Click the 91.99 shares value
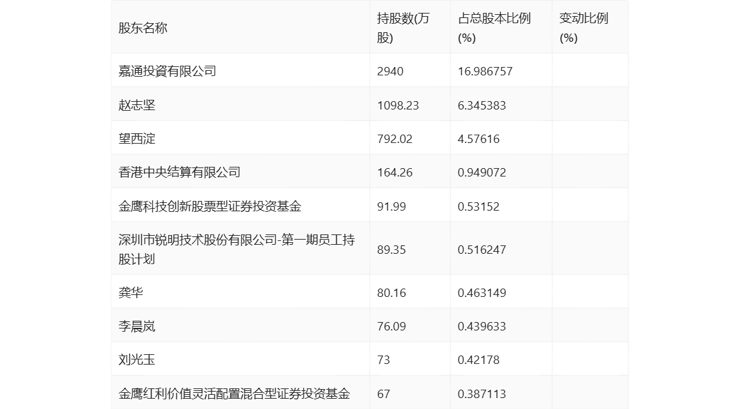The width and height of the screenshot is (740, 409). pyautogui.click(x=391, y=206)
